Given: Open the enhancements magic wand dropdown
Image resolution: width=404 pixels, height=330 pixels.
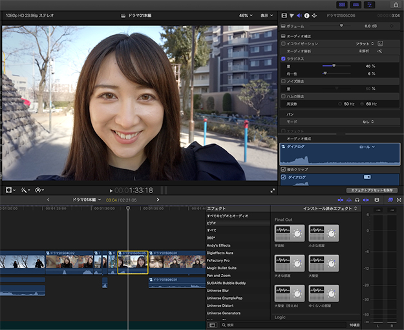Looking at the screenshot, I should tap(25, 191).
